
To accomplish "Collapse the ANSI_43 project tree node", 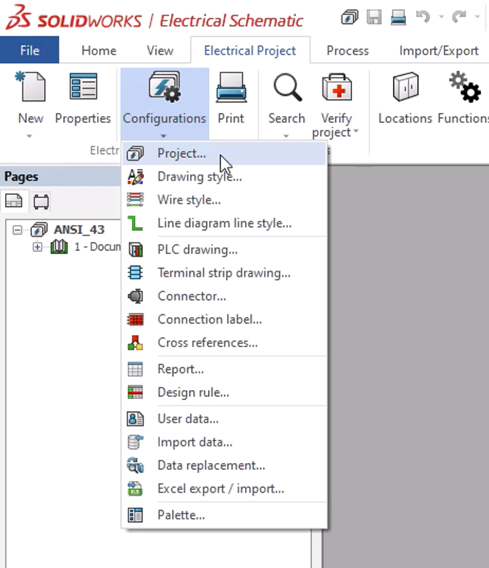I will click(17, 230).
